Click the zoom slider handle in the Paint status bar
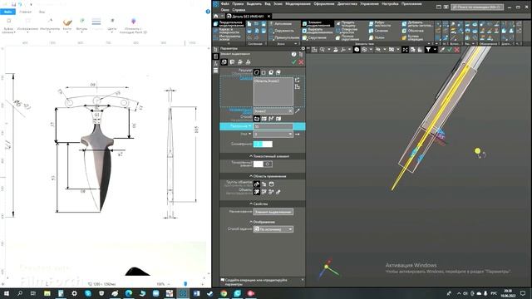The image size is (532, 299). [185, 283]
